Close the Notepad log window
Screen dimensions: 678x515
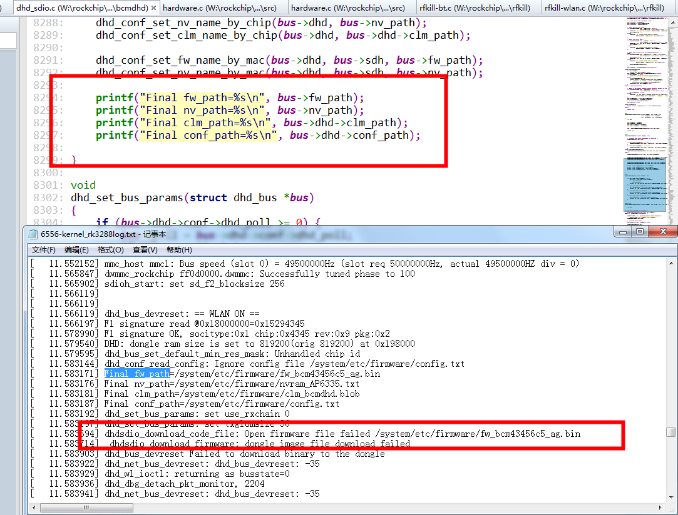click(662, 232)
